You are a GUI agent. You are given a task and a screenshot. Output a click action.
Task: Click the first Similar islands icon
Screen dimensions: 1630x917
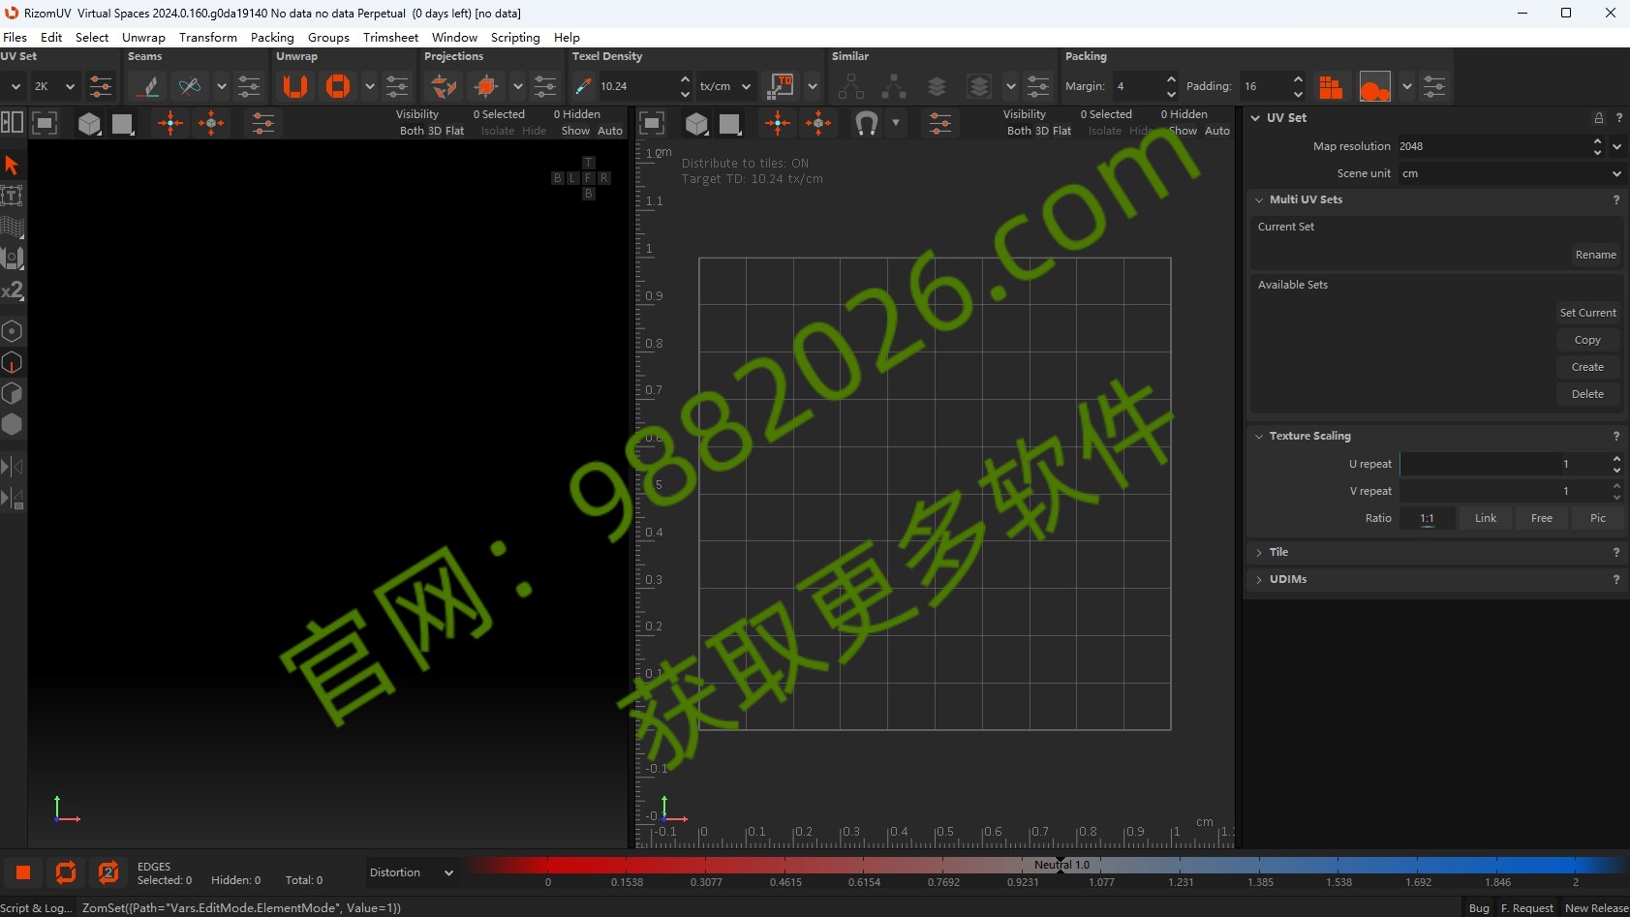tap(850, 86)
